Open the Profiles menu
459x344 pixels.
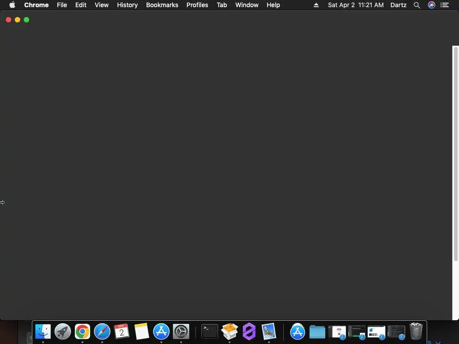[197, 5]
